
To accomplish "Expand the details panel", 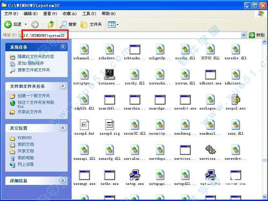I will tap(63, 181).
